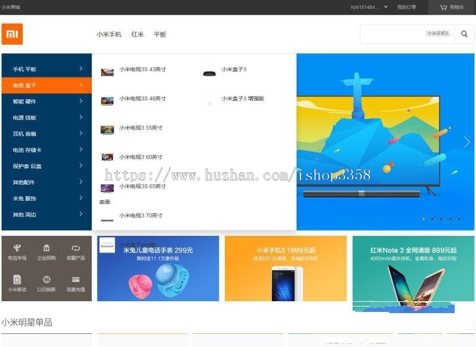476x347 pixels.
Task: Open the 米兔儿童电话手表 promo banner
Action: click(x=158, y=269)
